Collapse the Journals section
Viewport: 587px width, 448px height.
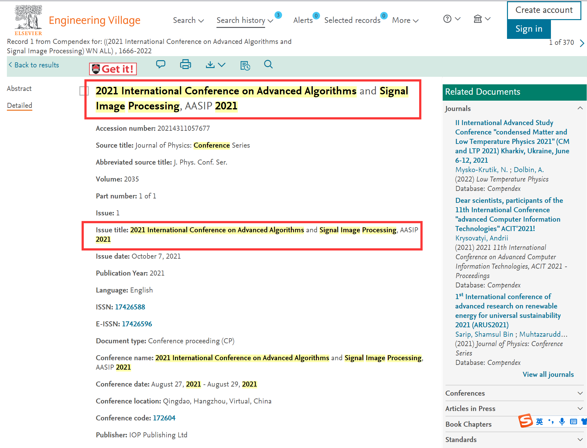[580, 108]
